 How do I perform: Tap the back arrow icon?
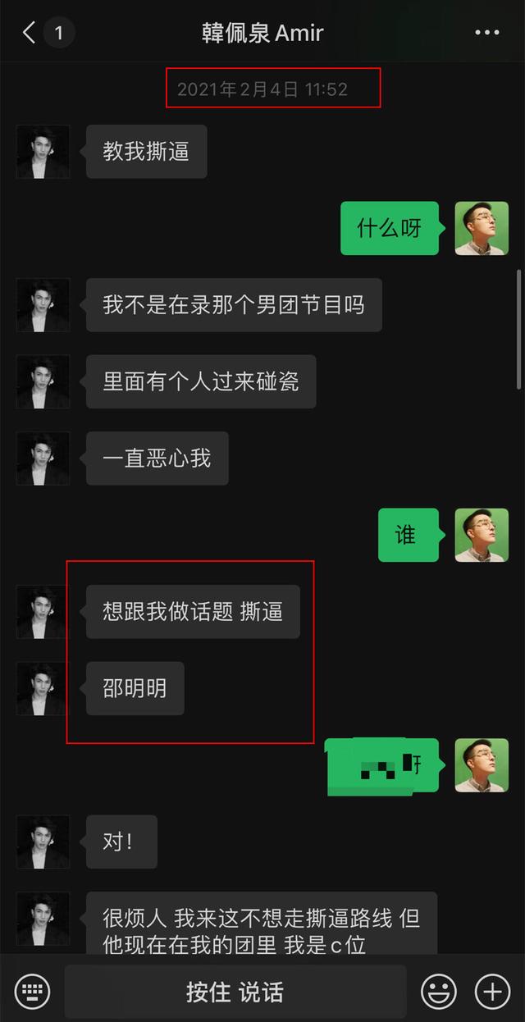[29, 34]
